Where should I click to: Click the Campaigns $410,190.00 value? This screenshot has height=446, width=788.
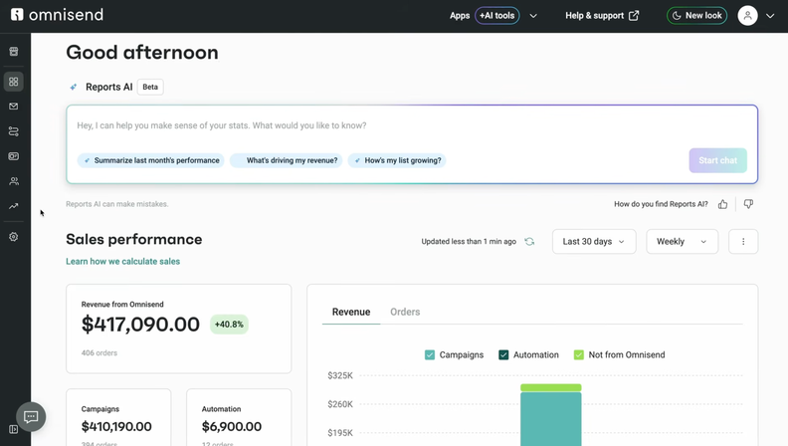point(116,426)
